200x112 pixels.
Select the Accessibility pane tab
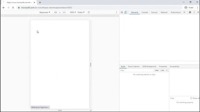click(x=174, y=67)
